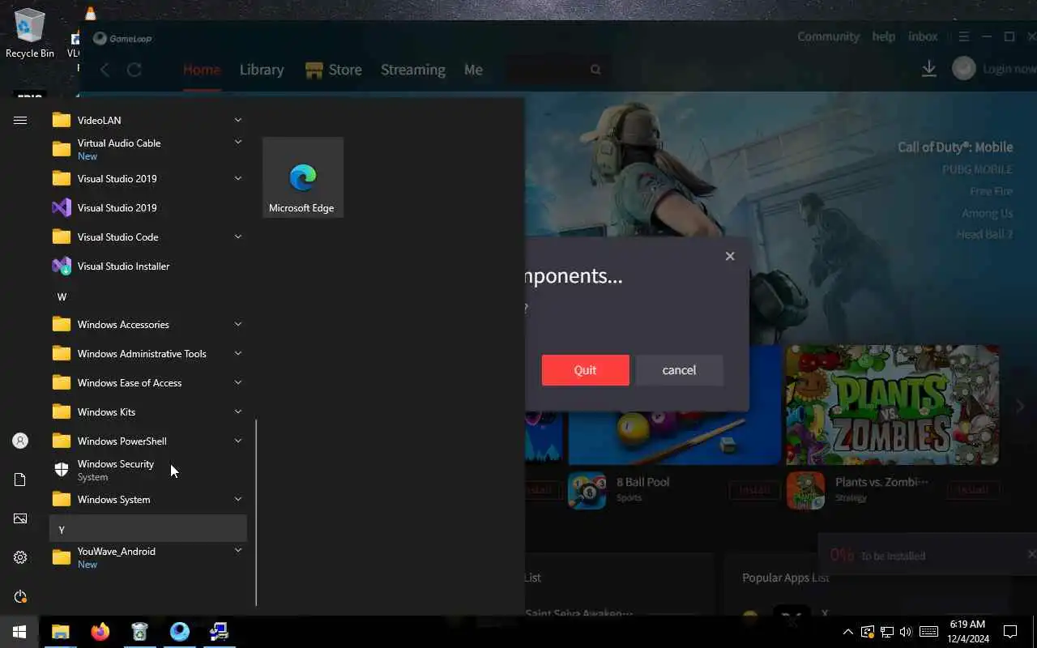
Task: Click GameLoop search magnifier icon
Action: [595, 70]
